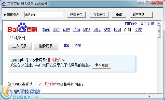Click the page's 搜索词条 button
This screenshot has width=165, height=100.
(x=46, y=46)
